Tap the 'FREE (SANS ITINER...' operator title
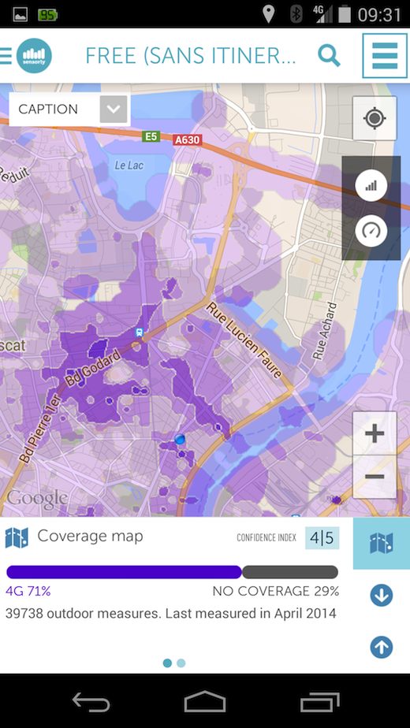This screenshot has width=410, height=728. [191, 56]
